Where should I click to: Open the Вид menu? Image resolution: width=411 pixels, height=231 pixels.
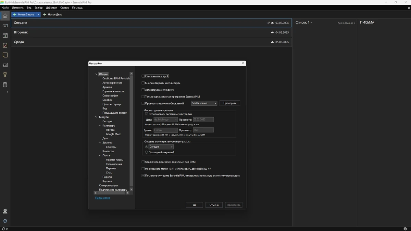point(29,8)
